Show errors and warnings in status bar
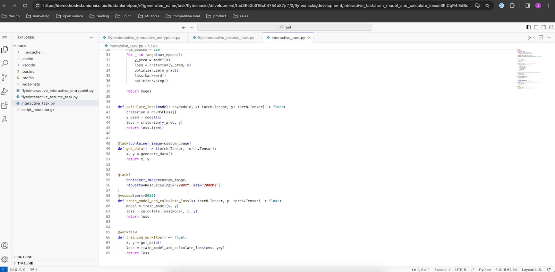Image resolution: width=555 pixels, height=272 pixels. (x=18, y=270)
